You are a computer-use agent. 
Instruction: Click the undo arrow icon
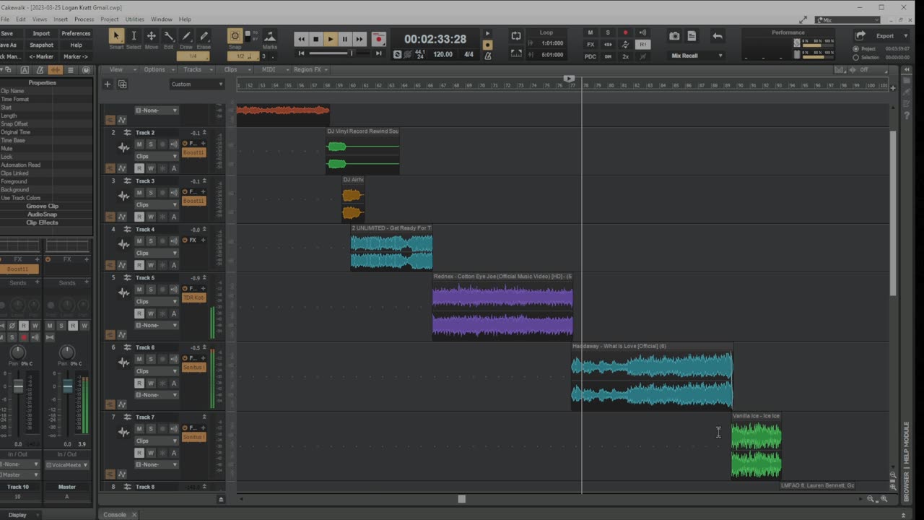717,36
